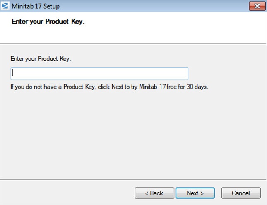Viewport: 267px width, 205px height.
Task: Click the white header banner area
Action: point(174,28)
